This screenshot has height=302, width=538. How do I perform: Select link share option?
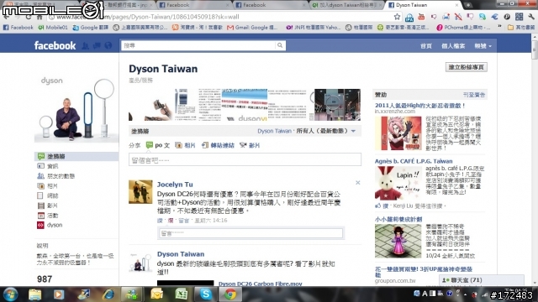(218, 145)
